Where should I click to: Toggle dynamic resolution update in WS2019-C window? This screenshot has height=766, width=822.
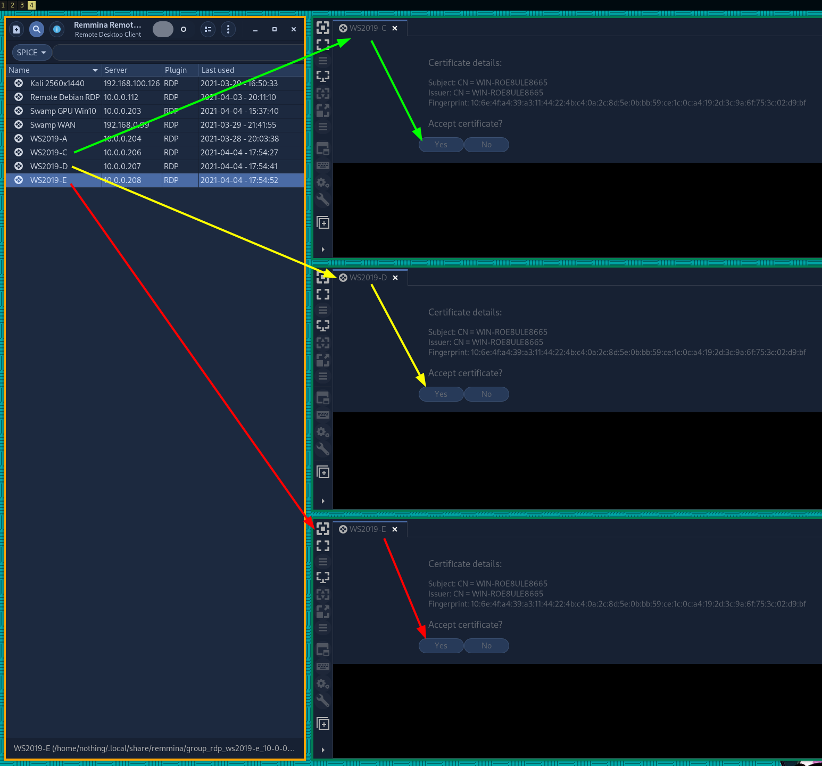[323, 94]
